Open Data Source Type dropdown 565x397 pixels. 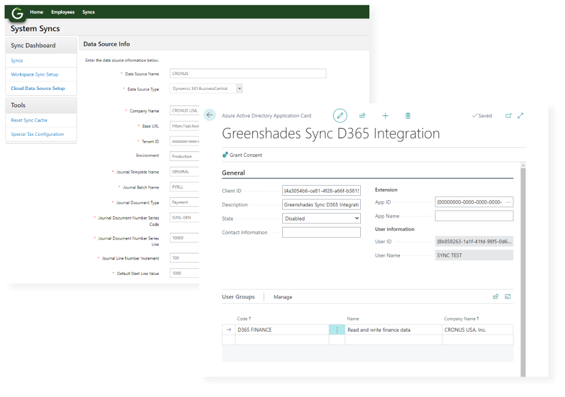239,89
